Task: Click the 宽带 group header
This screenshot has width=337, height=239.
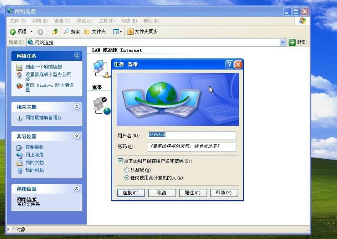Action: (x=97, y=87)
